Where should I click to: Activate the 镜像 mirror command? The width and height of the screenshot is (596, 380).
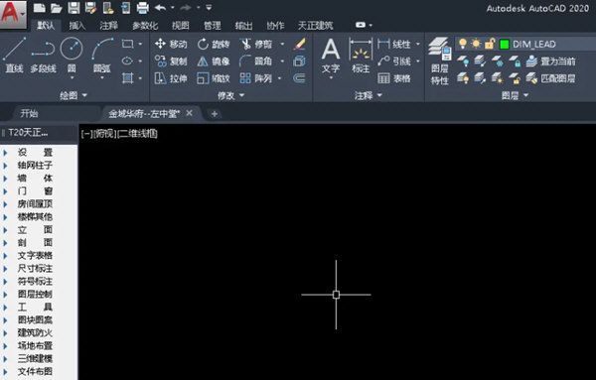click(x=214, y=62)
